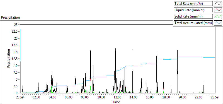The image size is (223, 104).
Task: Click the 22:00 time label
Action: point(198,98)
